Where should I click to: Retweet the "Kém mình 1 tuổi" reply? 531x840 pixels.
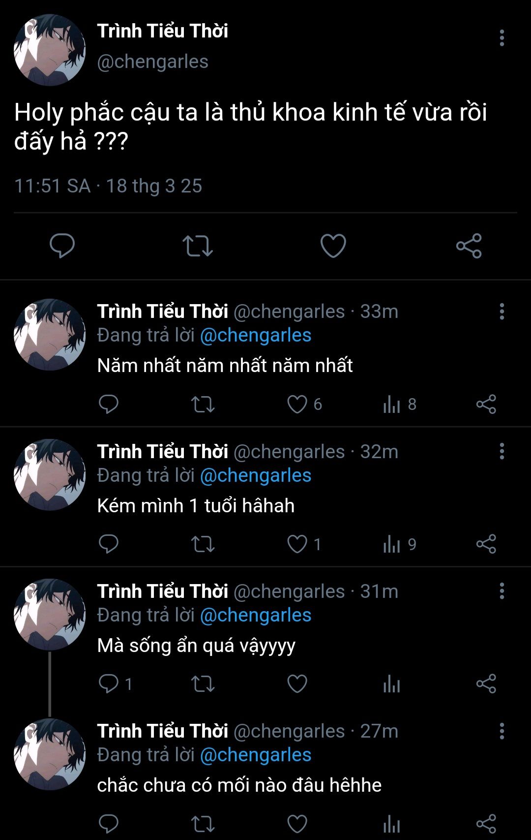203,544
